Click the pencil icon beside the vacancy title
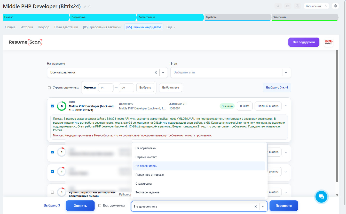This screenshot has width=346, height=214. 85,7
